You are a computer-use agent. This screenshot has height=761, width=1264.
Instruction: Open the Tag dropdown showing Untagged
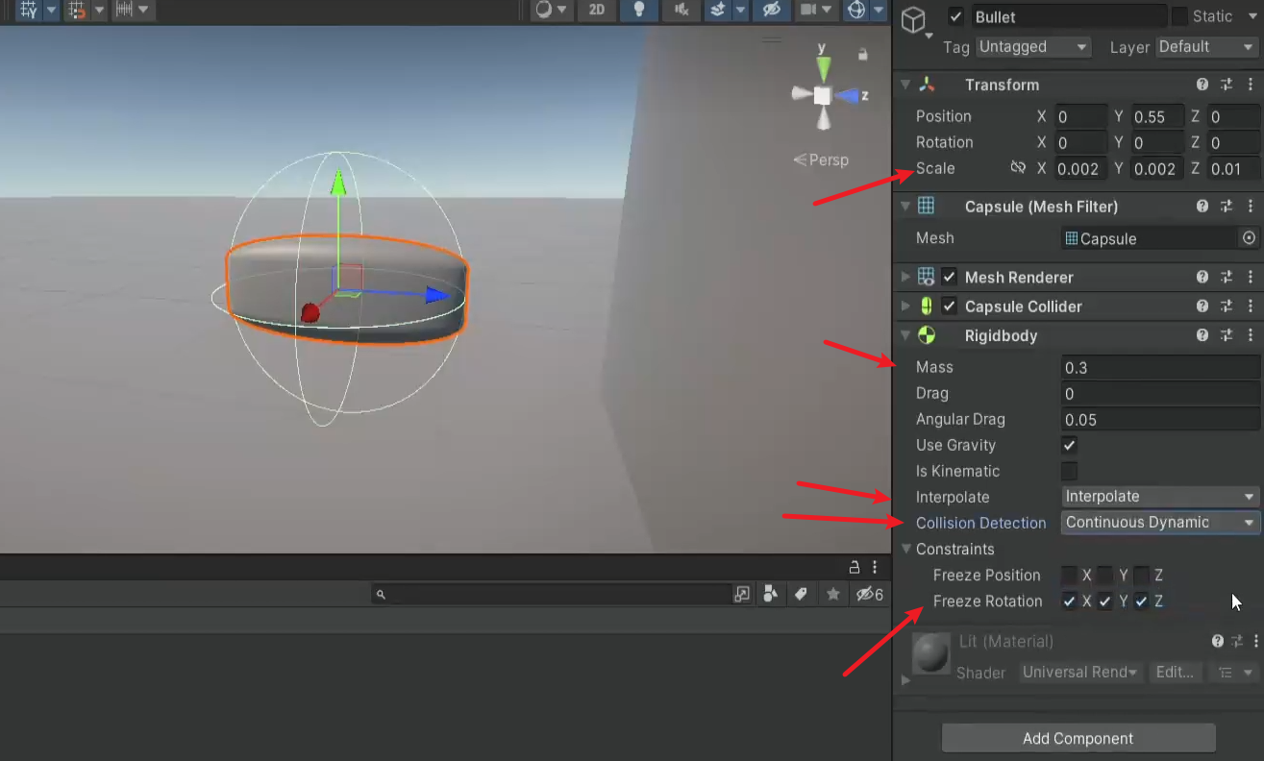[1033, 46]
